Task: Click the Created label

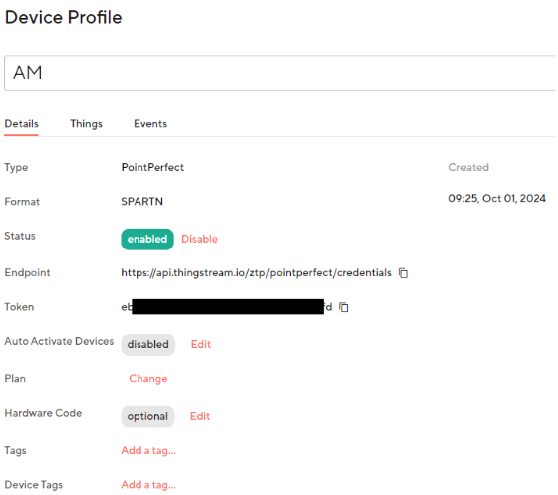Action: [468, 167]
